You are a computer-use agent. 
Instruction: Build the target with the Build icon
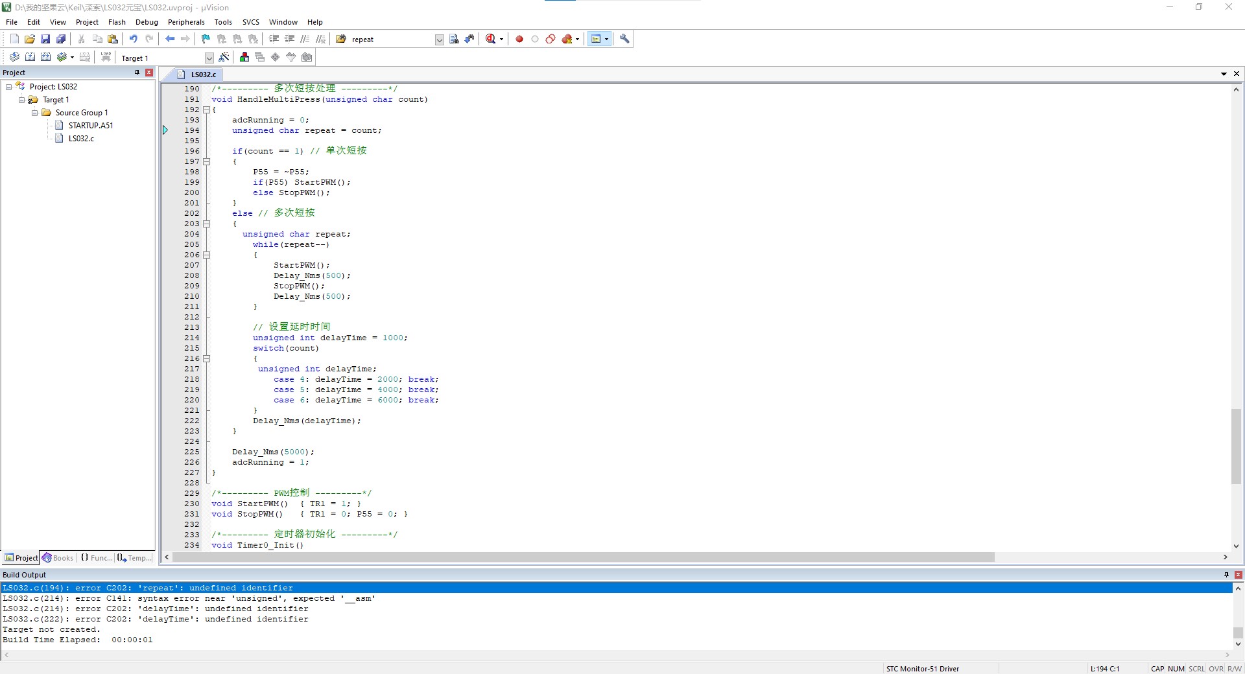(30, 57)
